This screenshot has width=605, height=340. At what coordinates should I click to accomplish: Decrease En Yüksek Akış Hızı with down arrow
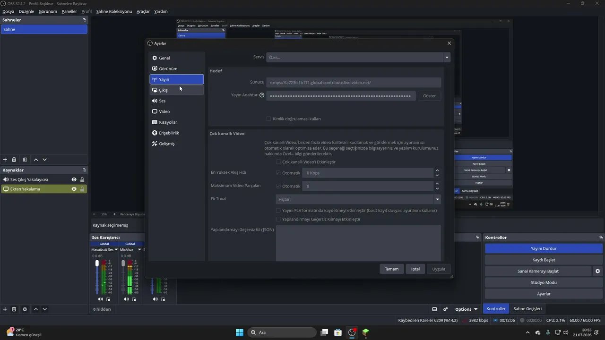[437, 175]
